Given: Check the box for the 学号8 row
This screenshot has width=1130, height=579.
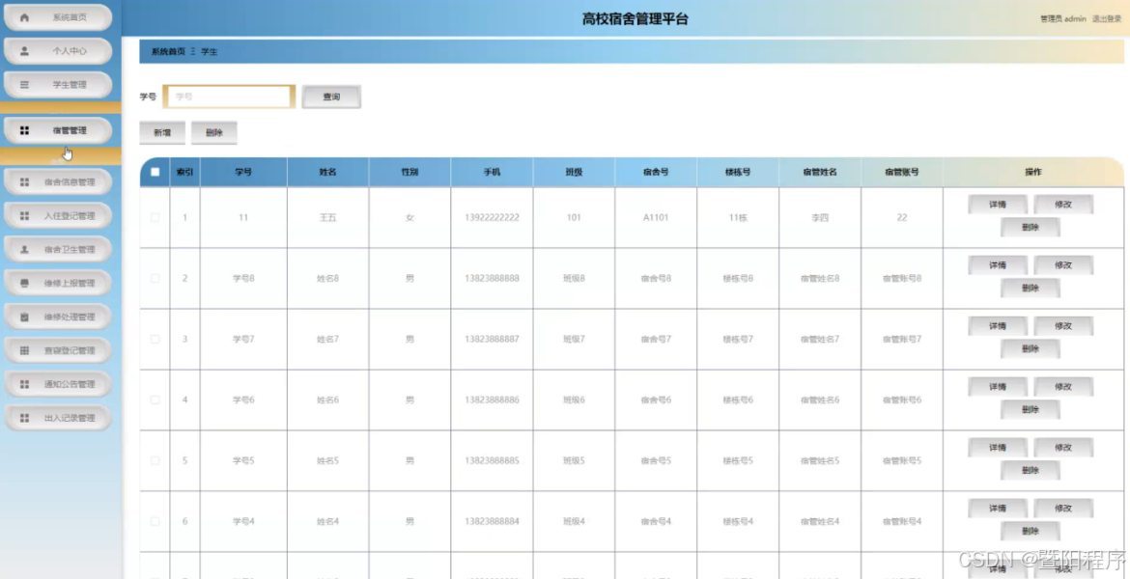Looking at the screenshot, I should click(155, 278).
